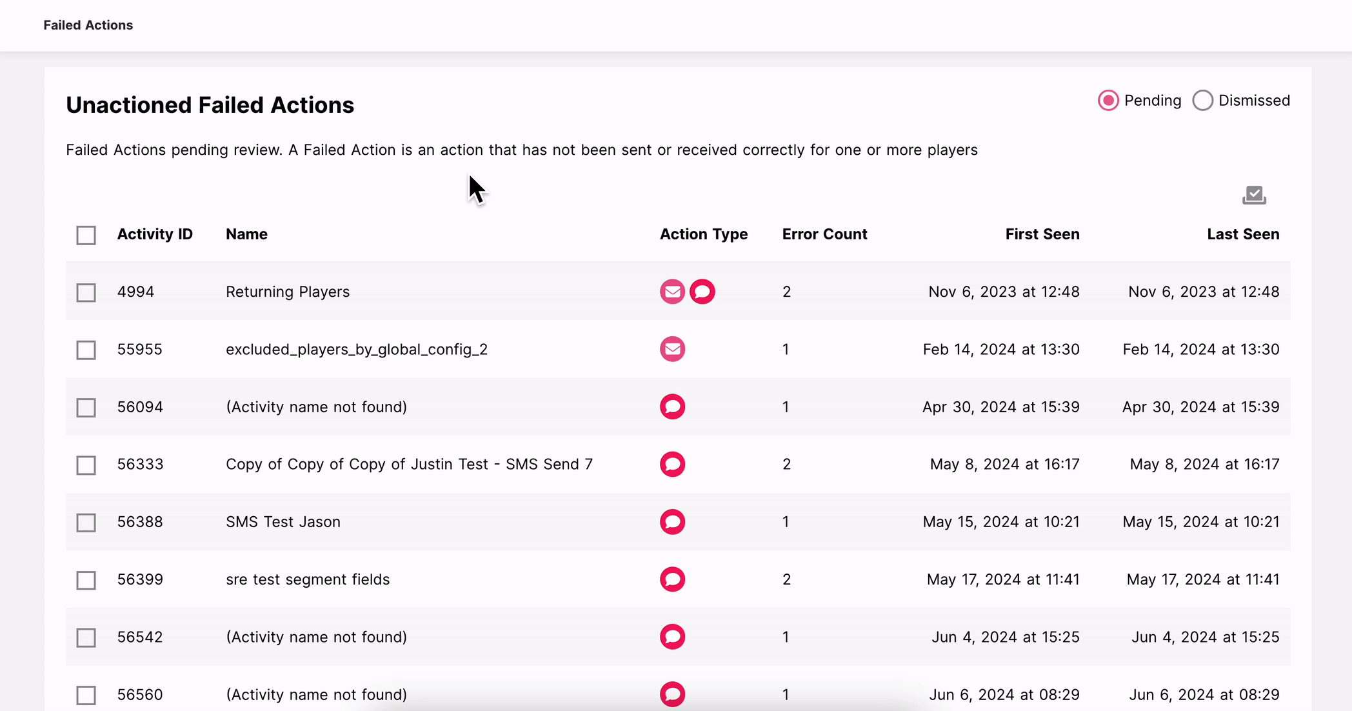
Task: Select the Dismissed radio button
Action: click(x=1202, y=101)
